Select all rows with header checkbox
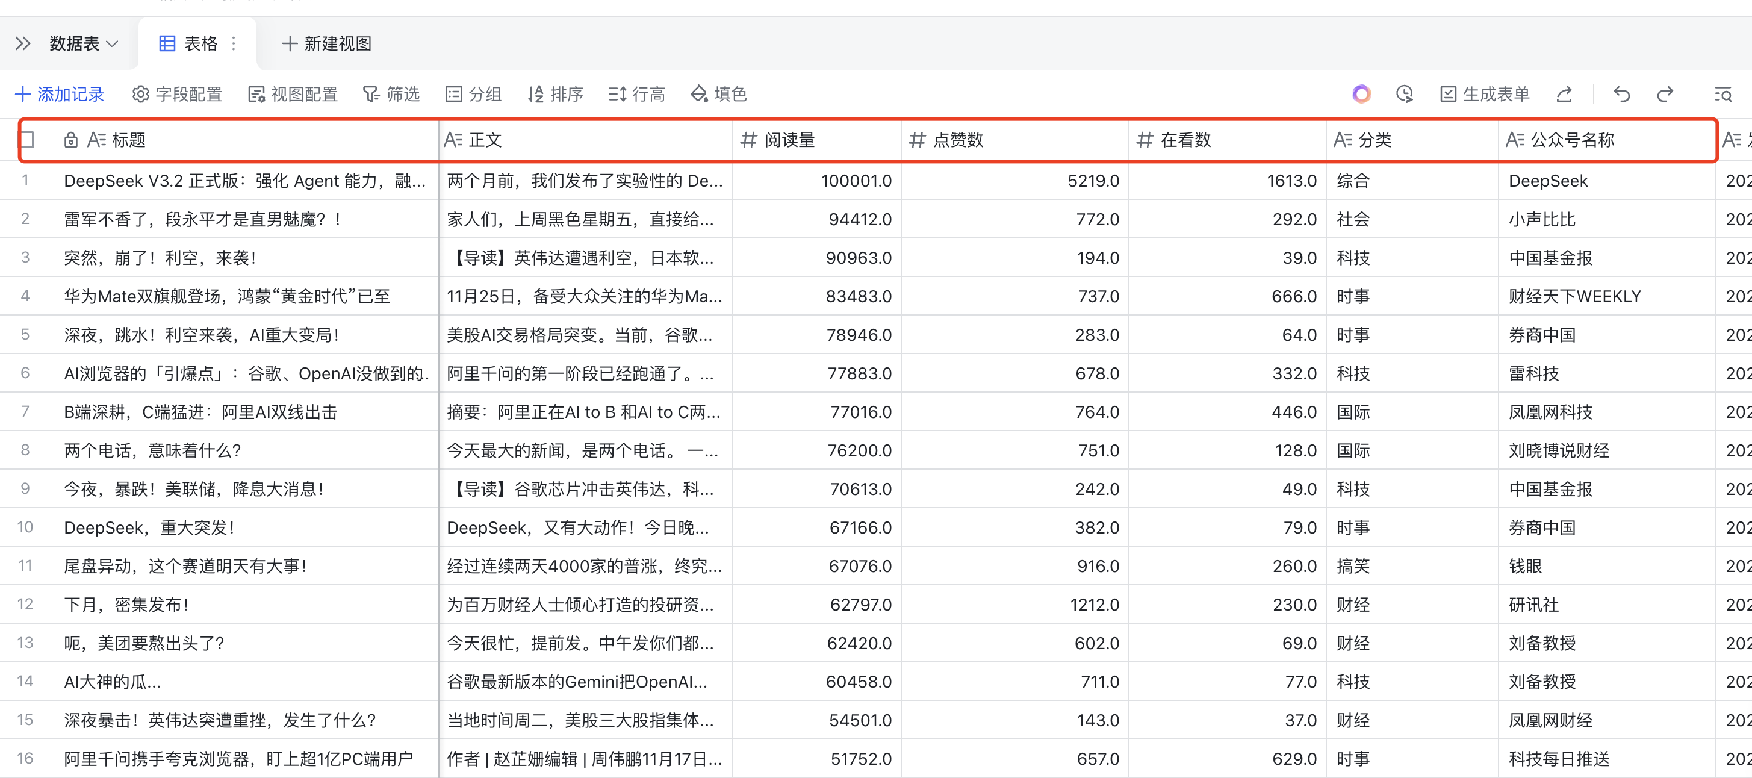 click(x=26, y=140)
